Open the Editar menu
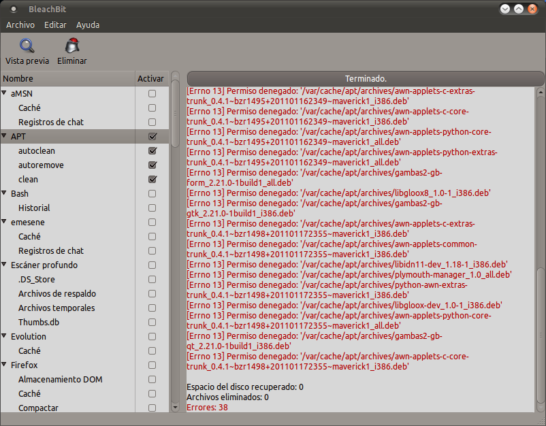 [55, 25]
